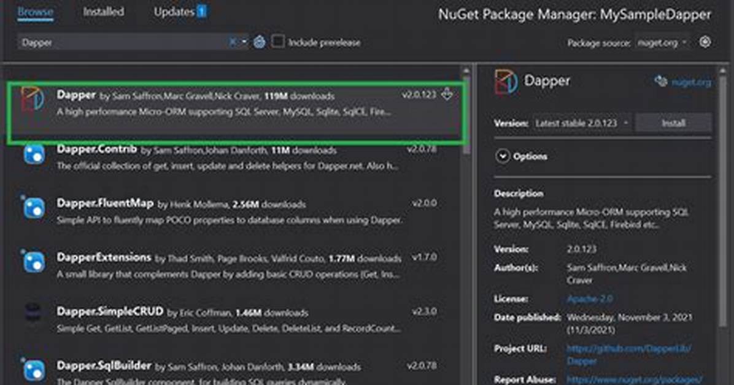Select the Dapper.FluentMap package name
Viewport: 734px width, 385px height.
[x=105, y=203]
